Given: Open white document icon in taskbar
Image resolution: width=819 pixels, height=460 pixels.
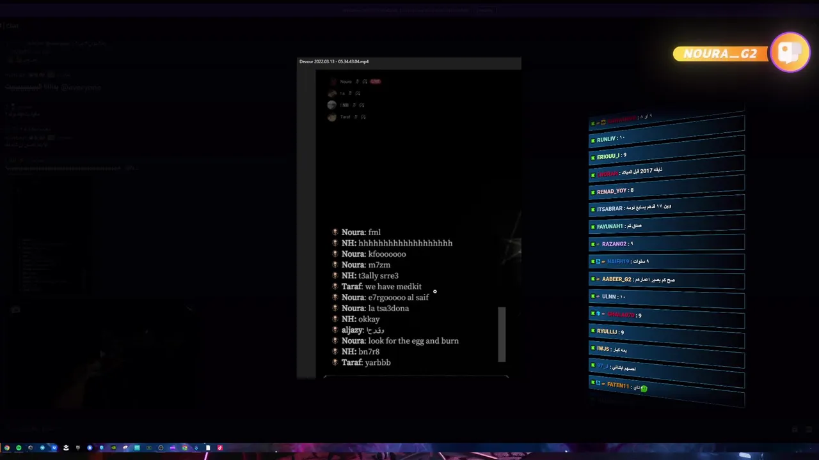Looking at the screenshot, I should coord(208,448).
